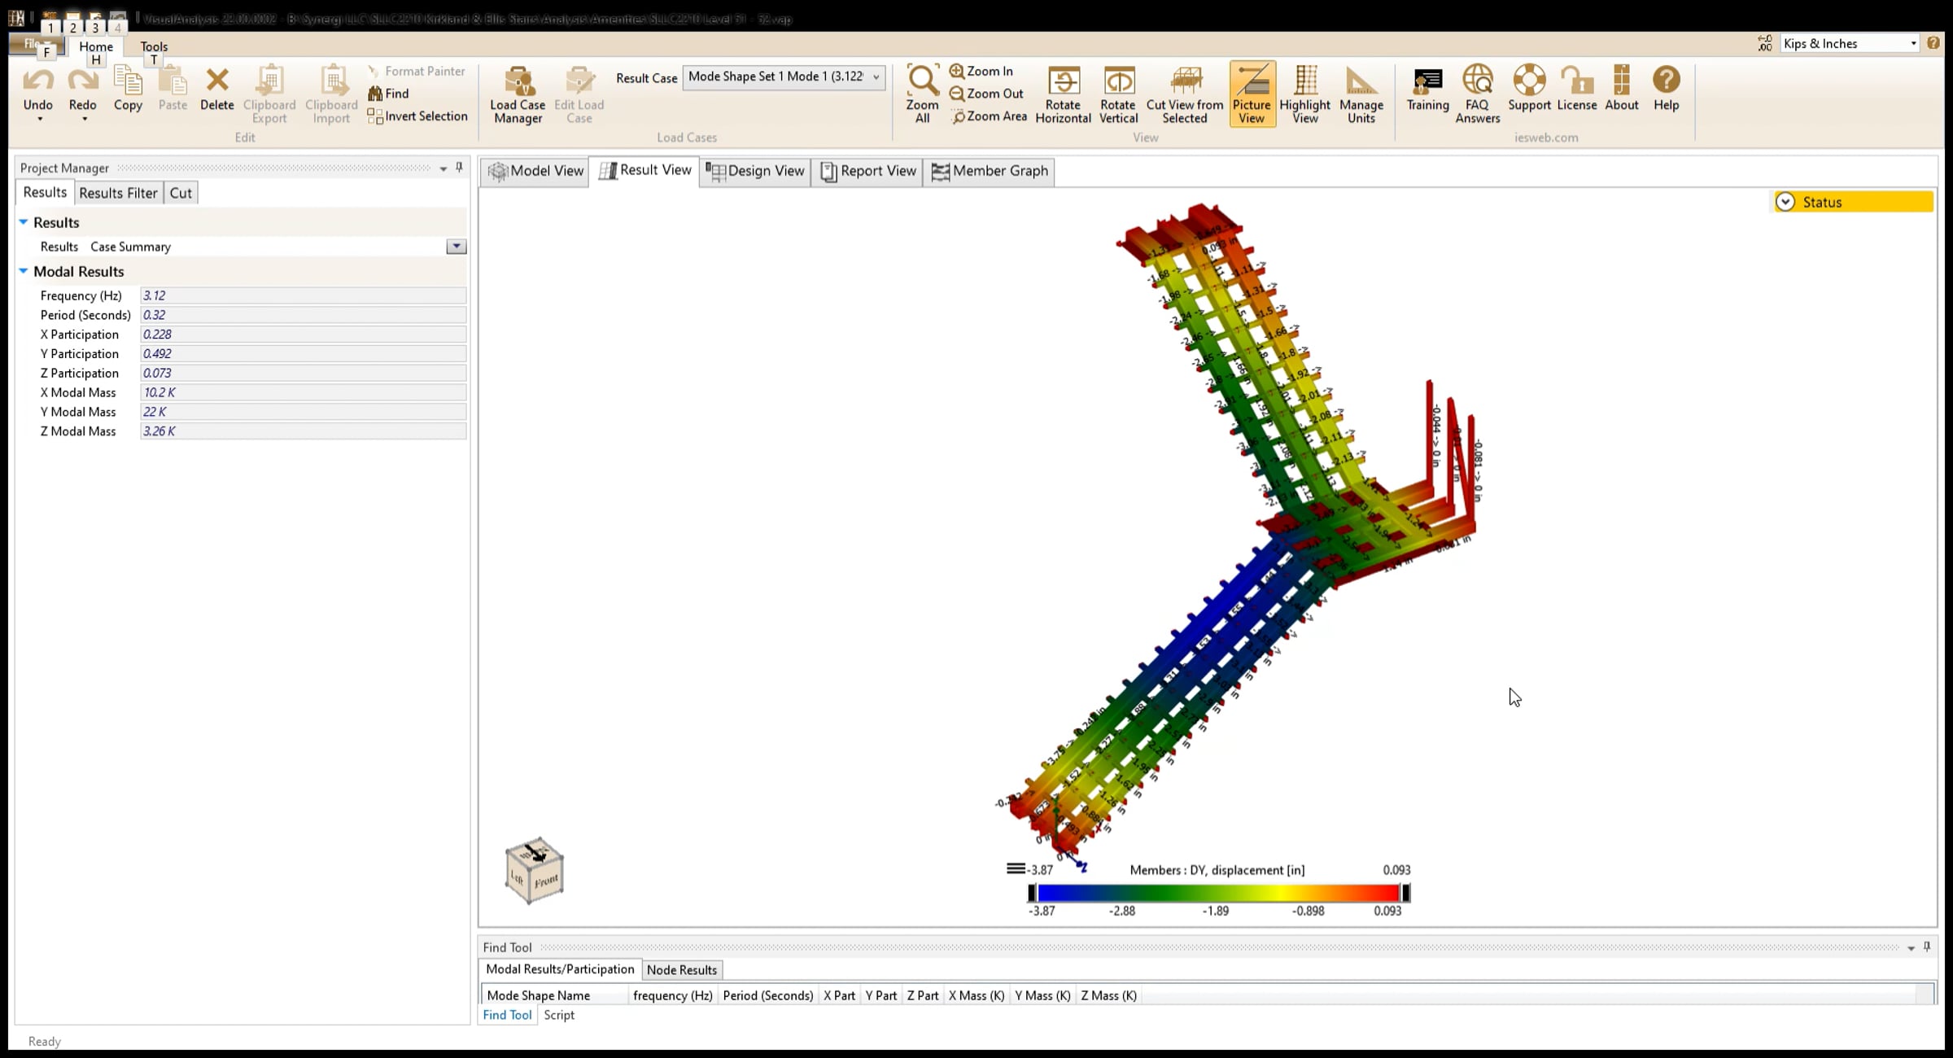
Task: Click the view orientation cube
Action: pyautogui.click(x=534, y=871)
